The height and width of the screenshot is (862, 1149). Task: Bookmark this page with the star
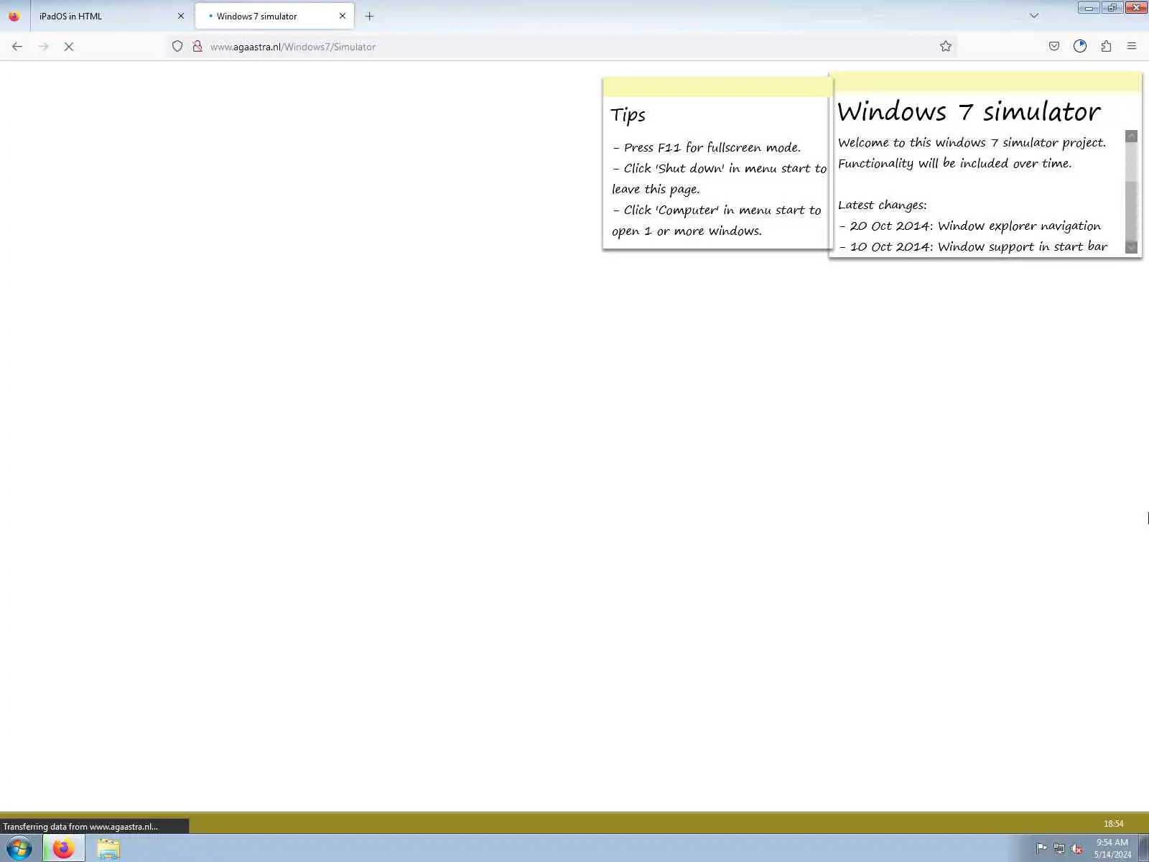[x=946, y=47]
